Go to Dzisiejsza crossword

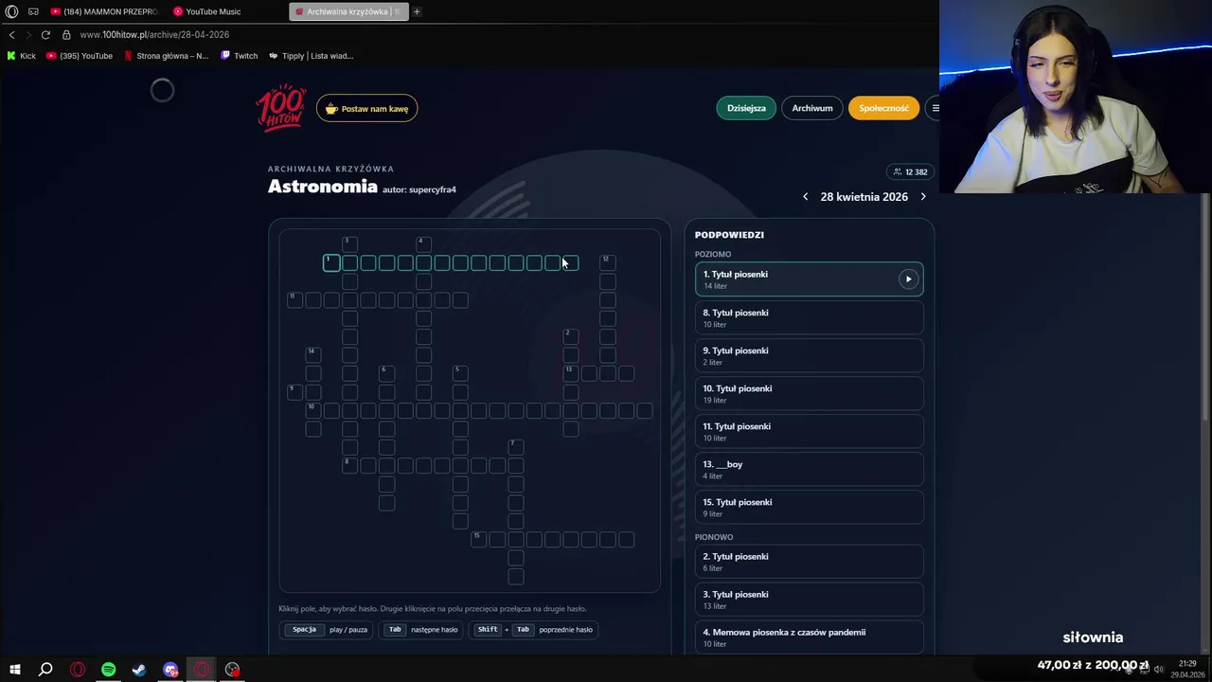(746, 108)
